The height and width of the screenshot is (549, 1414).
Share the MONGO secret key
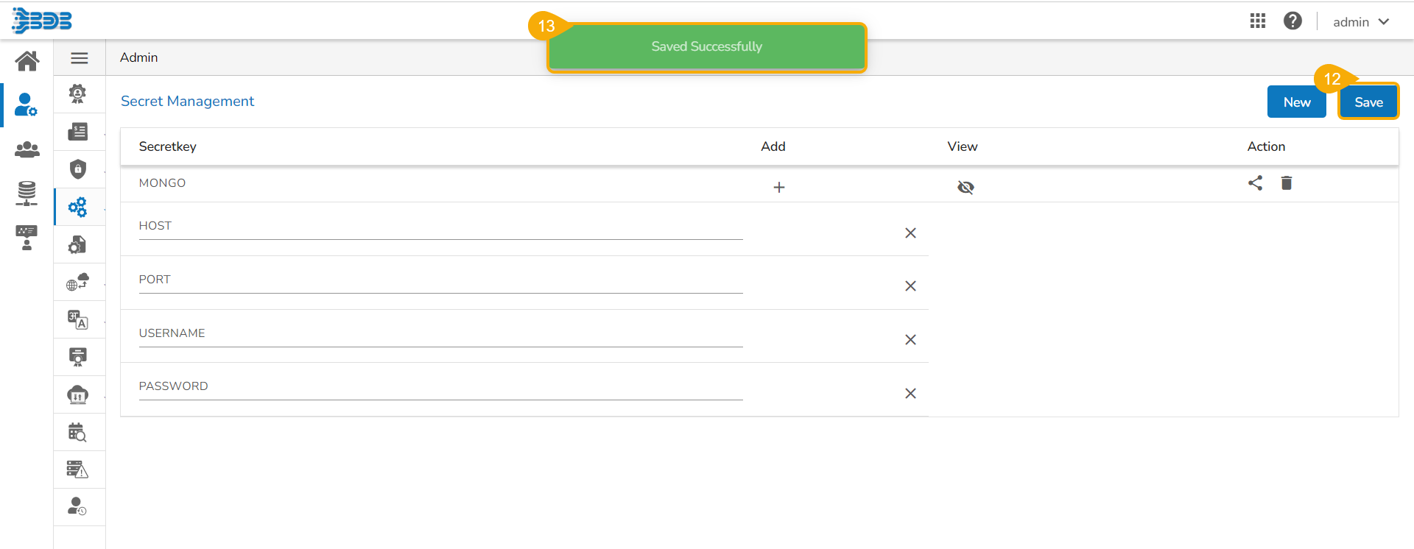[x=1255, y=183]
